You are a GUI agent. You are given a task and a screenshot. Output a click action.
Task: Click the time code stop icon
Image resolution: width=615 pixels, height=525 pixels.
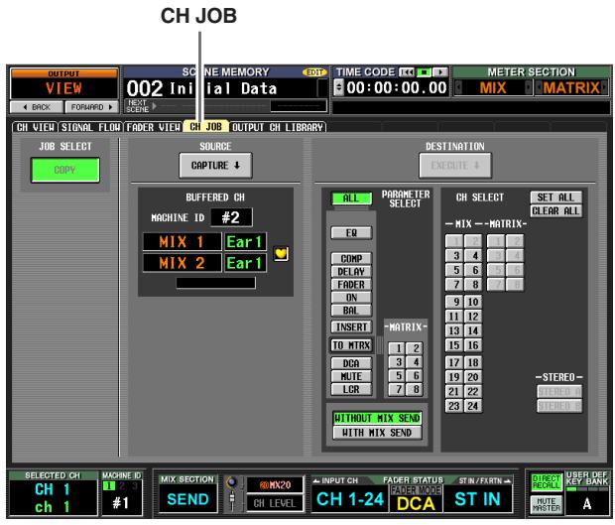(423, 72)
